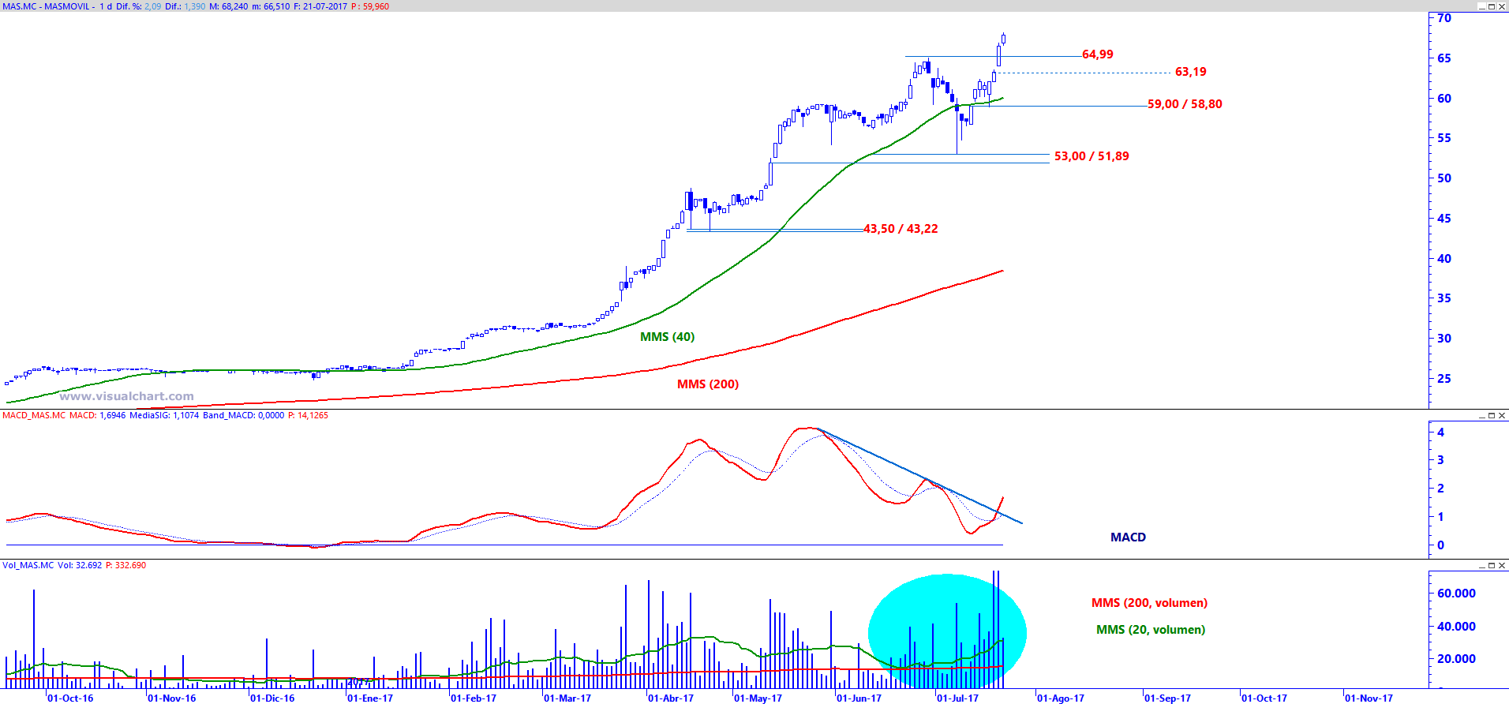Click the 01-Ago-17 date on time axis

point(1061,698)
